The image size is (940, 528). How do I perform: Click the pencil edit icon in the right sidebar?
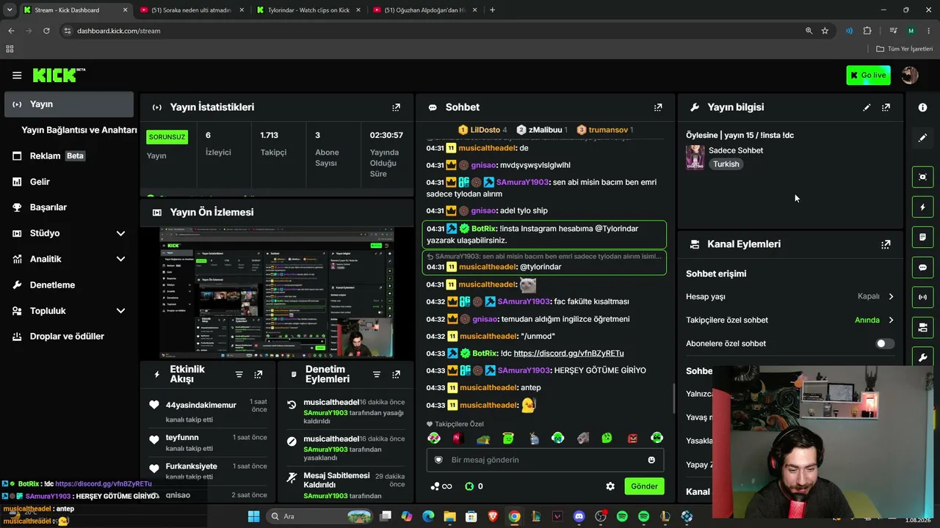923,138
